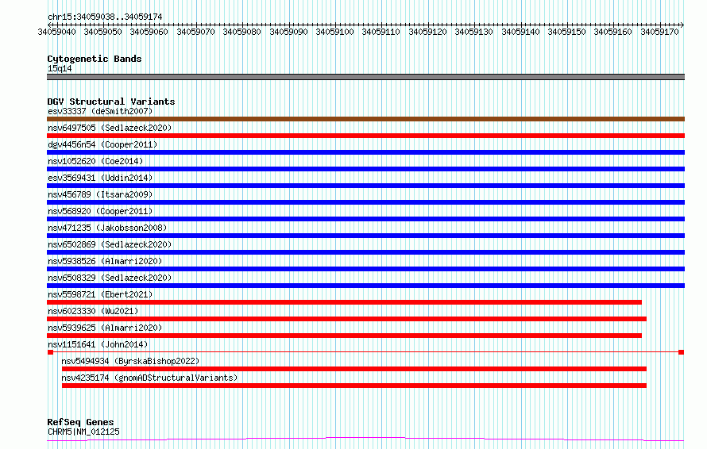707x449 pixels.
Task: Select the brown esv33337 variant bar
Action: [x=365, y=119]
